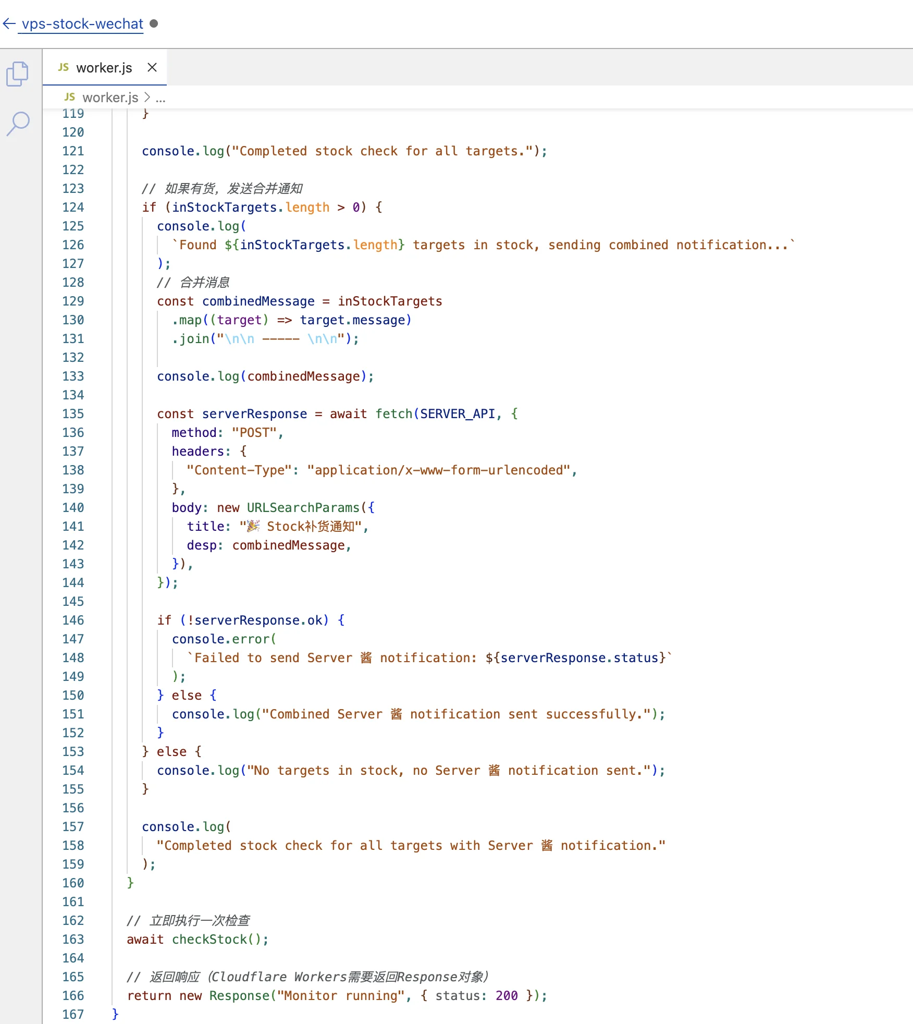The image size is (913, 1024).
Task: Open the vps-stock-wechat project link
Action: 82,24
